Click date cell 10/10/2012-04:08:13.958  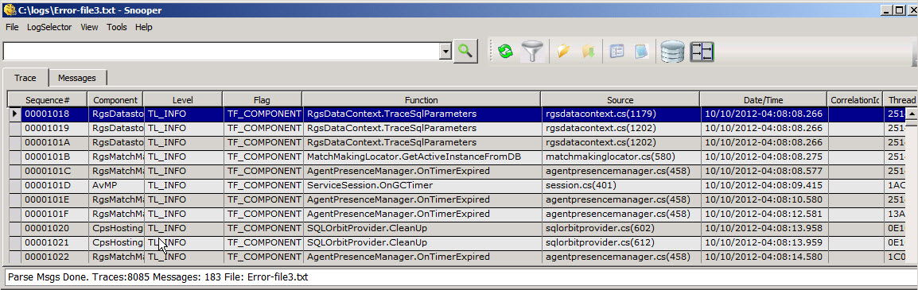pyautogui.click(x=764, y=228)
